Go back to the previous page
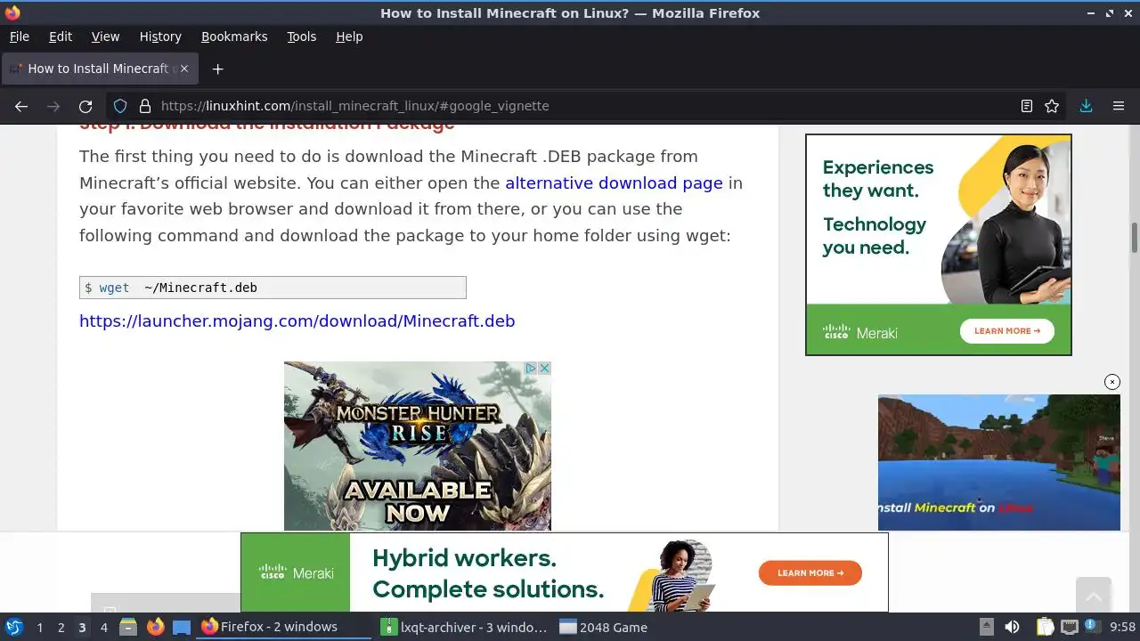1140x641 pixels. 21,106
